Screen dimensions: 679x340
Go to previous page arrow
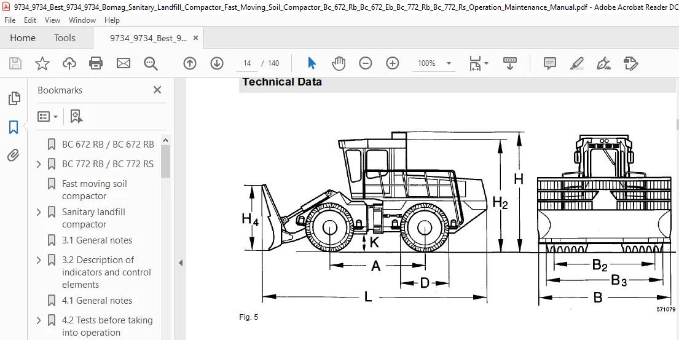click(190, 63)
